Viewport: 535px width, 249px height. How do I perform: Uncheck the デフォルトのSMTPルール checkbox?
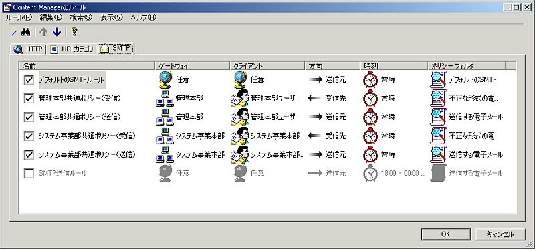[x=29, y=80]
